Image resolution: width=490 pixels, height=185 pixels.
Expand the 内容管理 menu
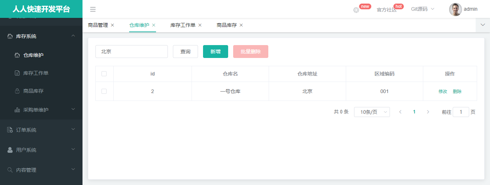coord(73,169)
